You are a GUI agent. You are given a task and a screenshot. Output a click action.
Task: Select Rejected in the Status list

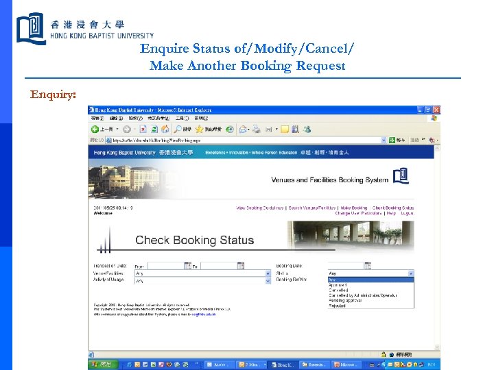click(370, 306)
